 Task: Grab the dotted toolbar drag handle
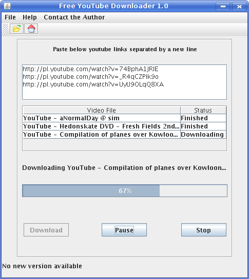6,29
